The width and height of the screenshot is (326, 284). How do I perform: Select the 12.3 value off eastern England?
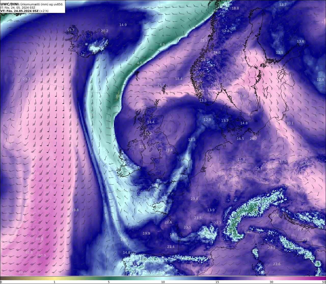click(192, 140)
